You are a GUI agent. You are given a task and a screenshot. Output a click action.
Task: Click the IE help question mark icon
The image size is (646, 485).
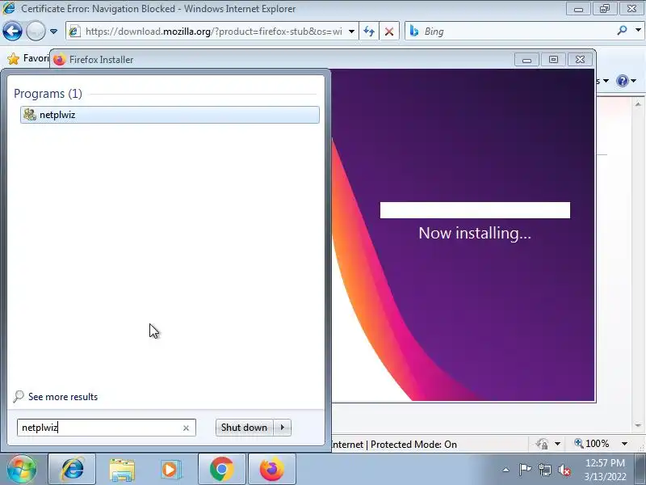622,81
